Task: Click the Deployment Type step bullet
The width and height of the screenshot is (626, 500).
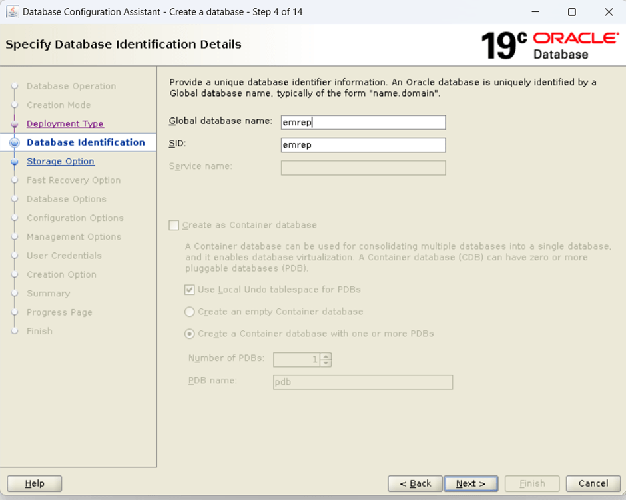Action: [x=15, y=124]
